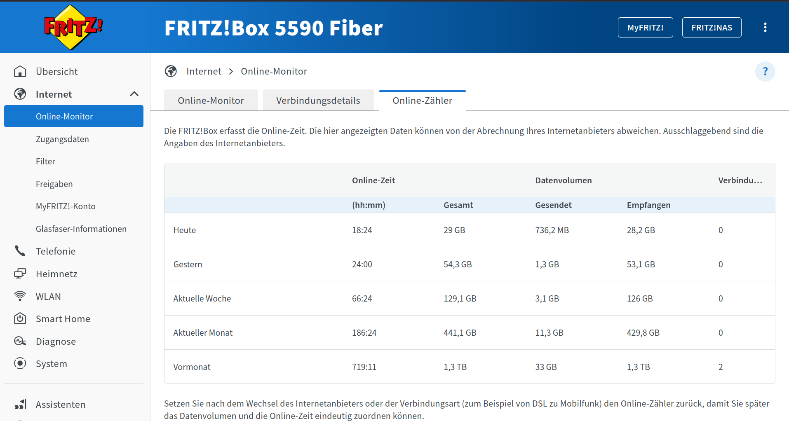The width and height of the screenshot is (789, 421).
Task: Click the Gesendet subheader
Action: 553,205
